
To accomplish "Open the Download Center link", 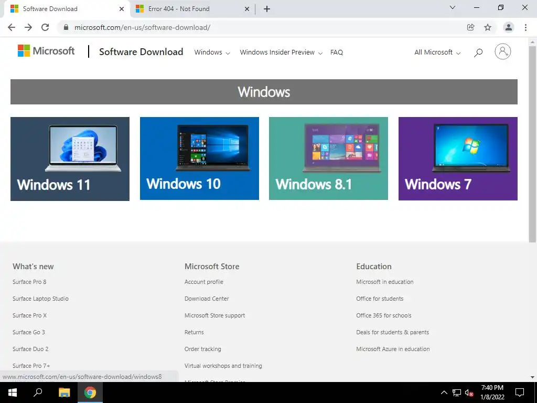I will 207,299.
